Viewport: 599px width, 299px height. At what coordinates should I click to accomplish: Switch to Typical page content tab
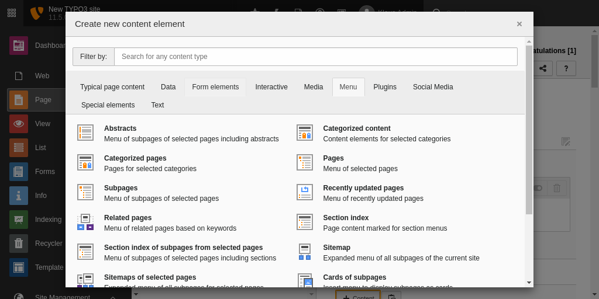point(112,87)
